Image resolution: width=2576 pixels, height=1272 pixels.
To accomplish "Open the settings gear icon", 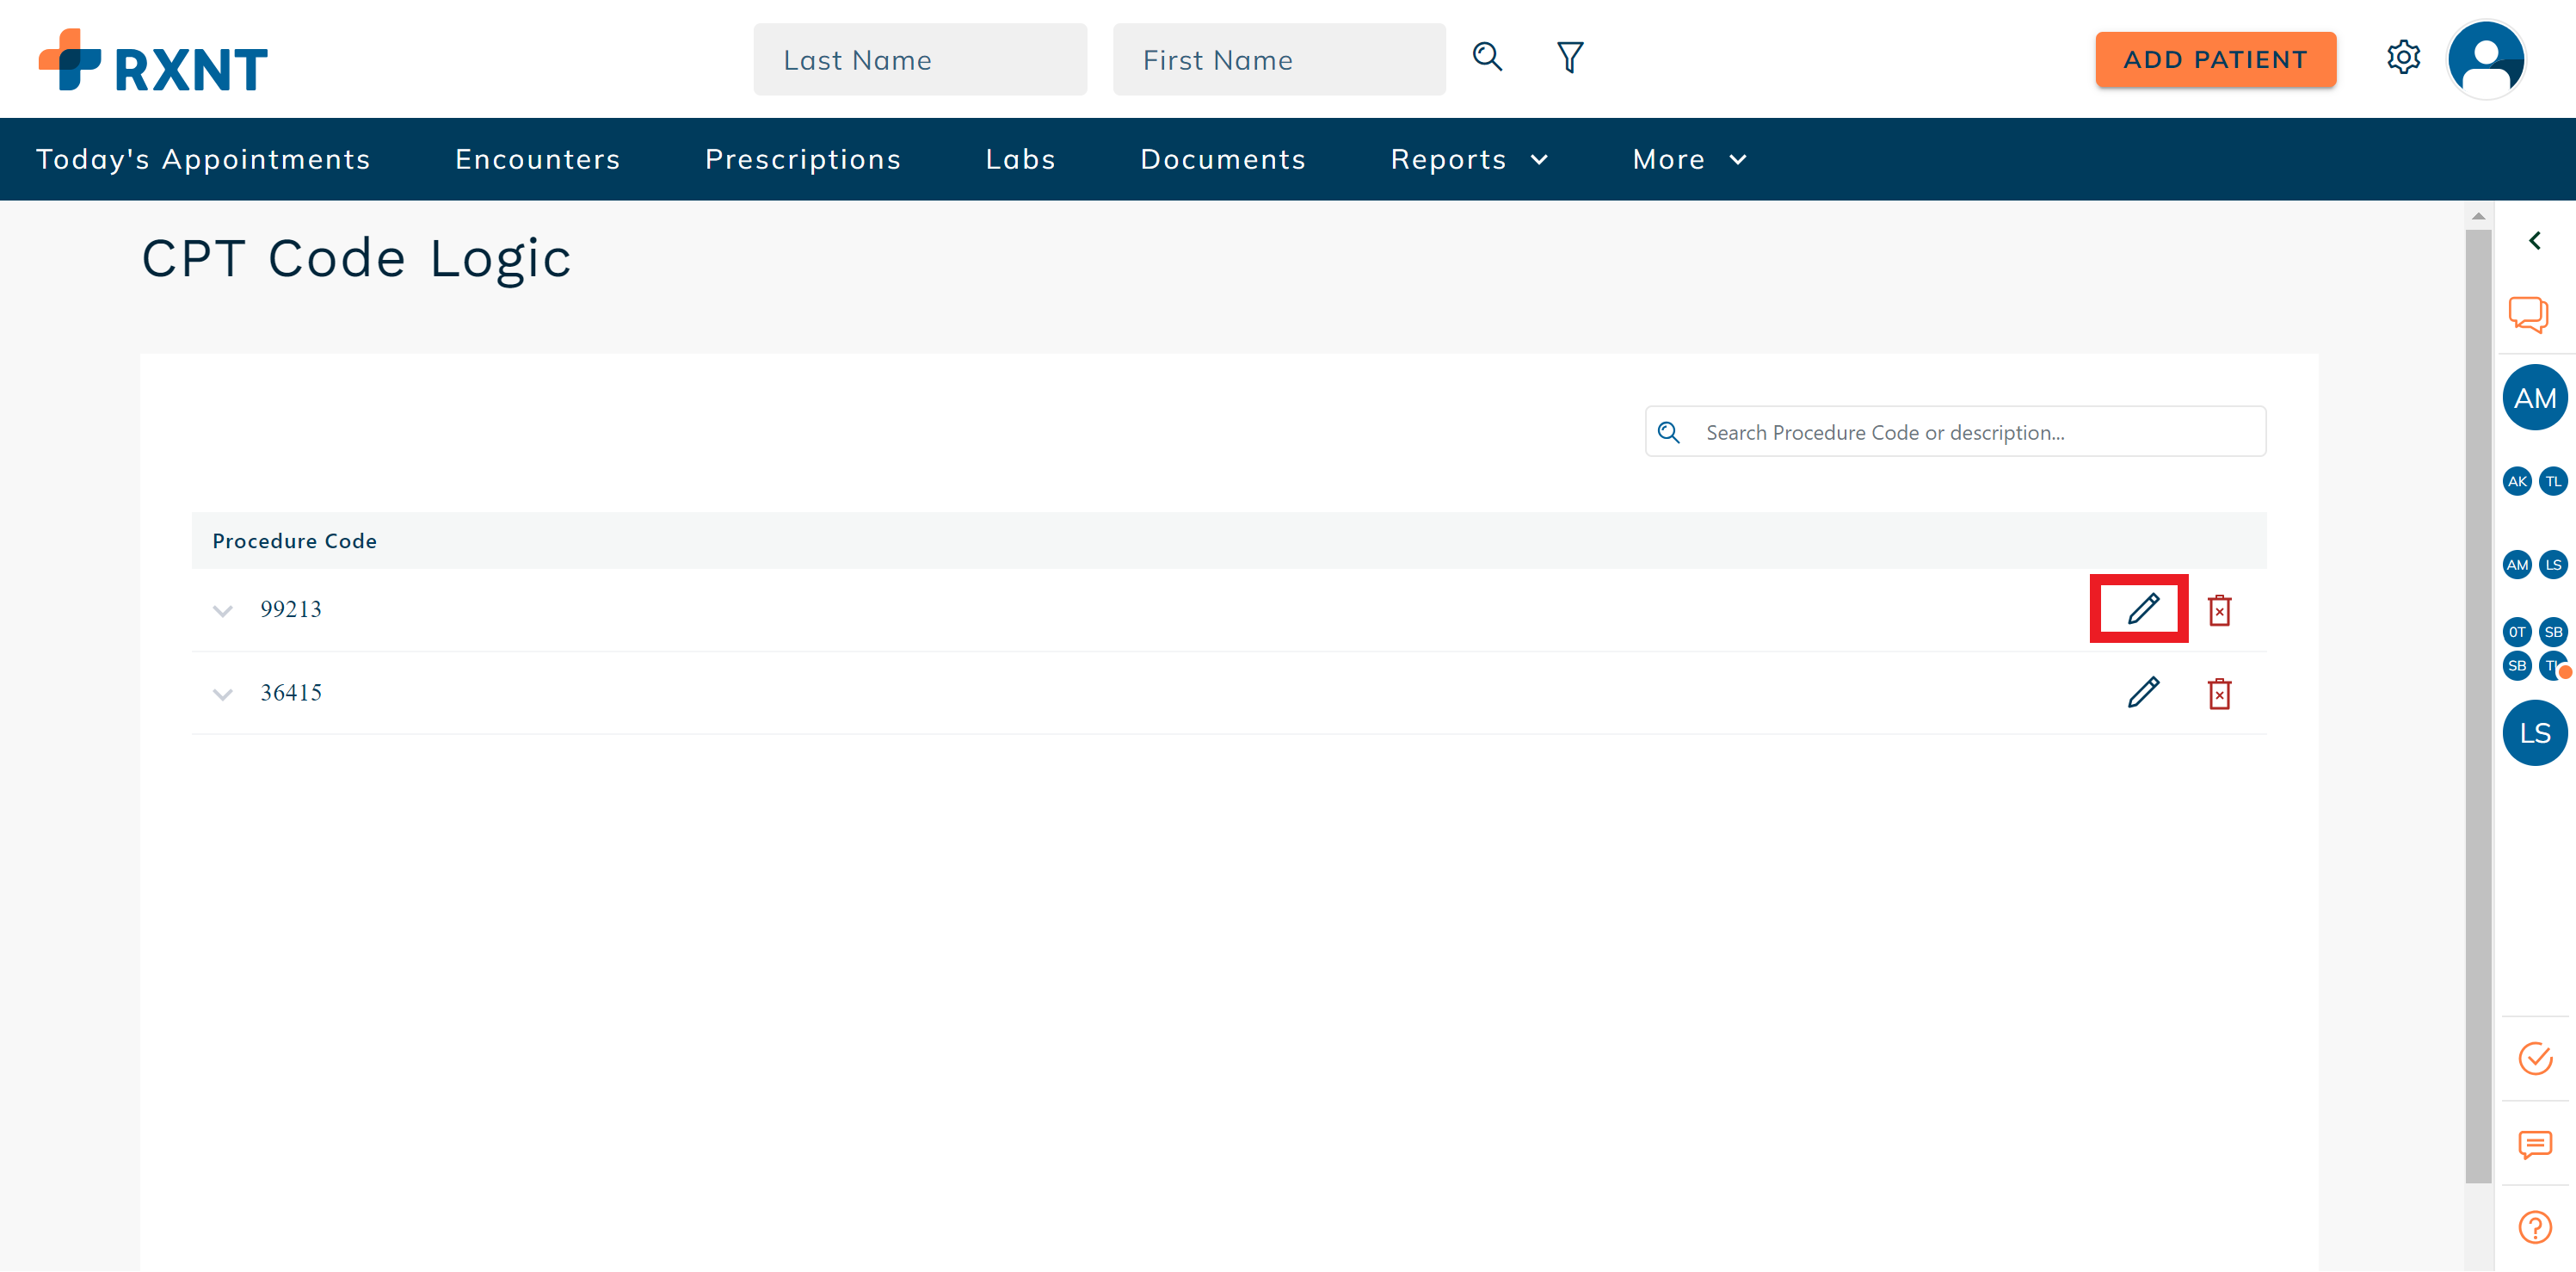I will point(2403,58).
